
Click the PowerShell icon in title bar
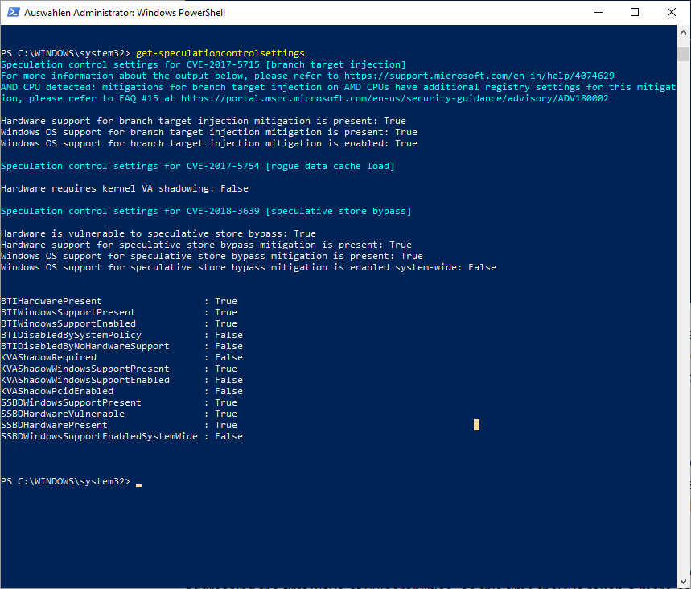pos(13,12)
